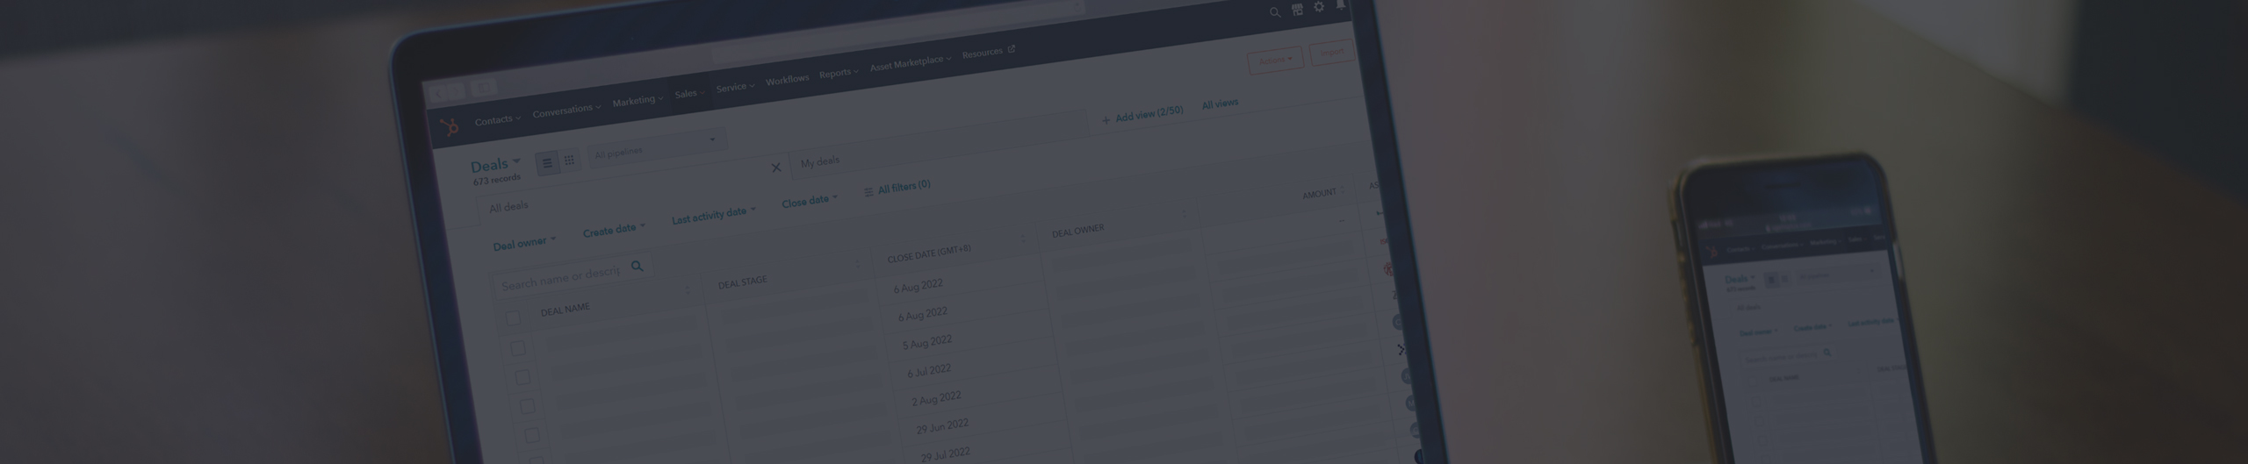The image size is (2248, 464).
Task: Open the Sales menu in navigation
Action: 689,94
